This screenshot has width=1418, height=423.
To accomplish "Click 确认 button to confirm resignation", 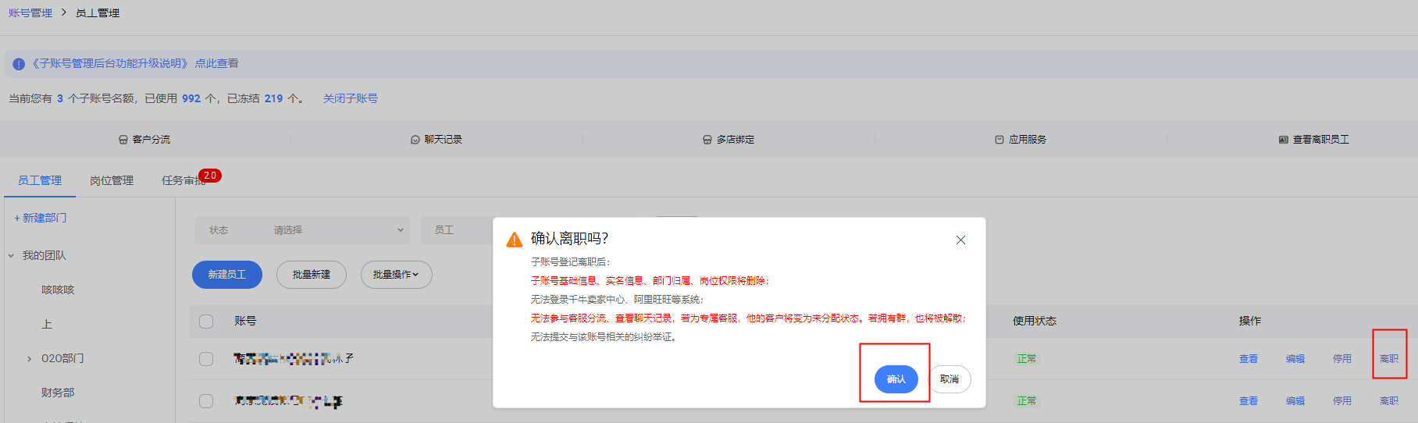I will pos(896,379).
